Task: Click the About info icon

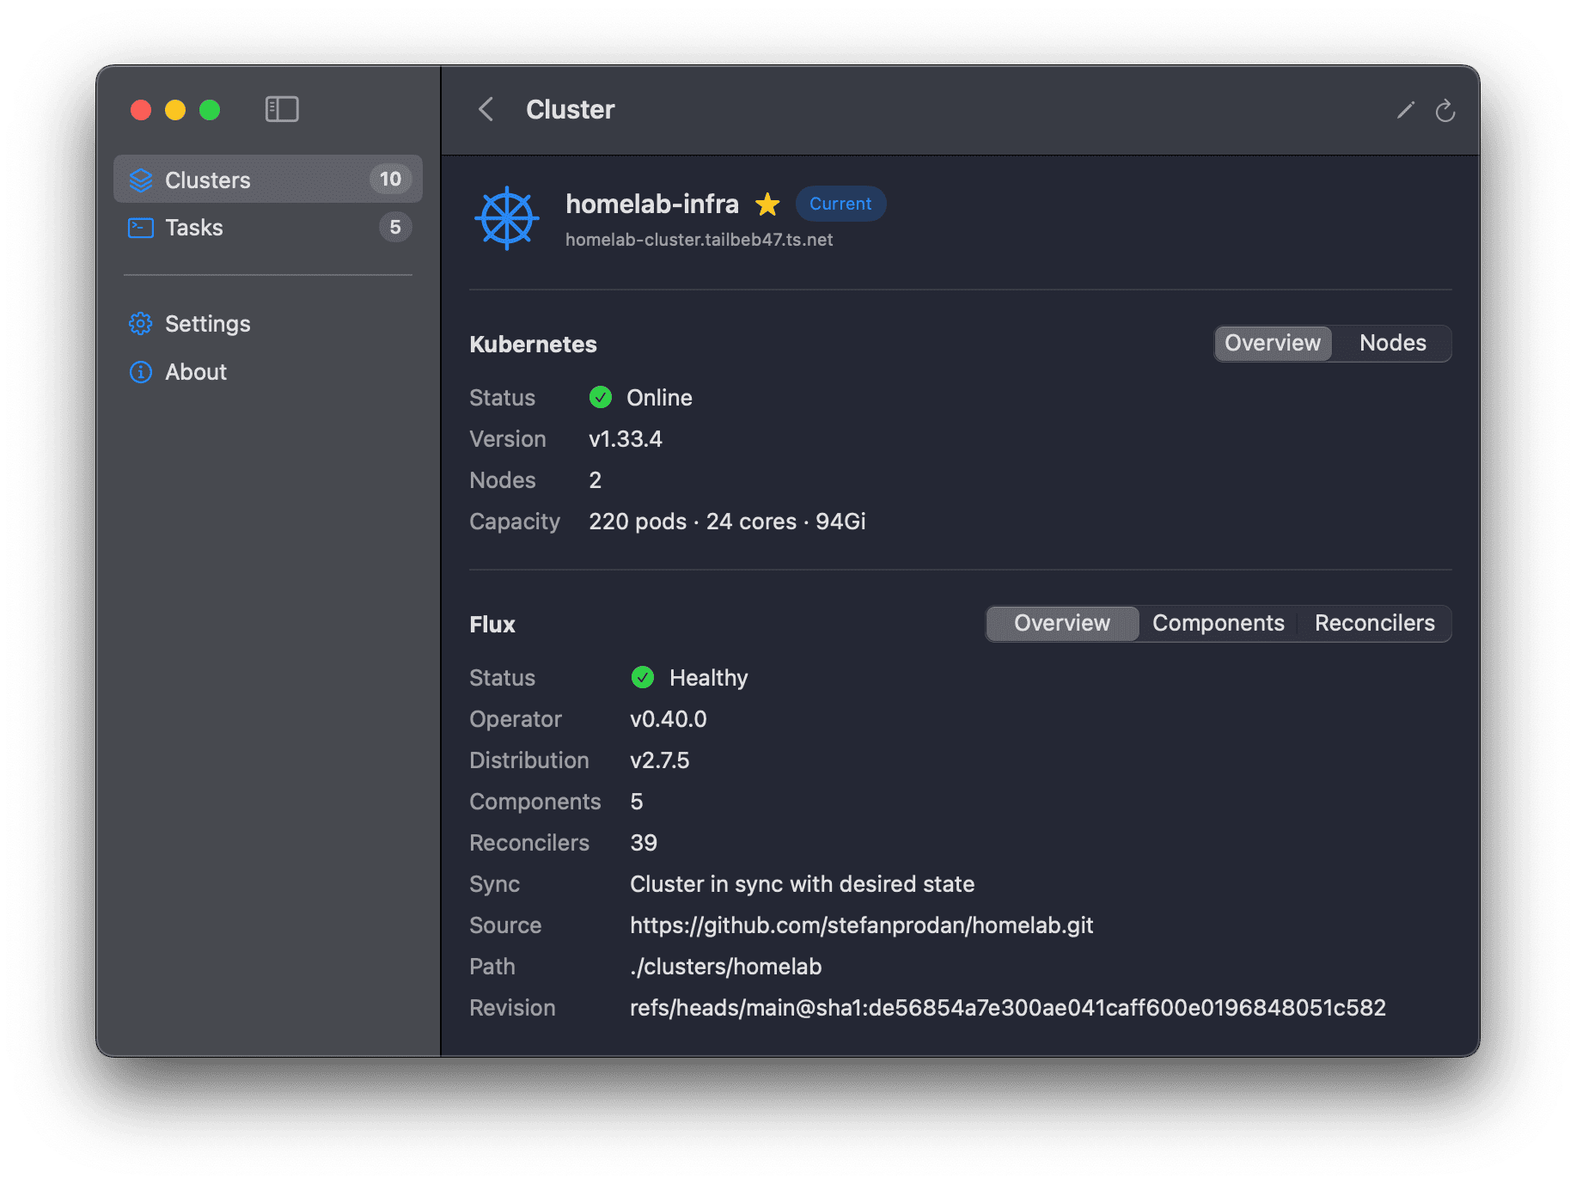Action: pyautogui.click(x=140, y=372)
